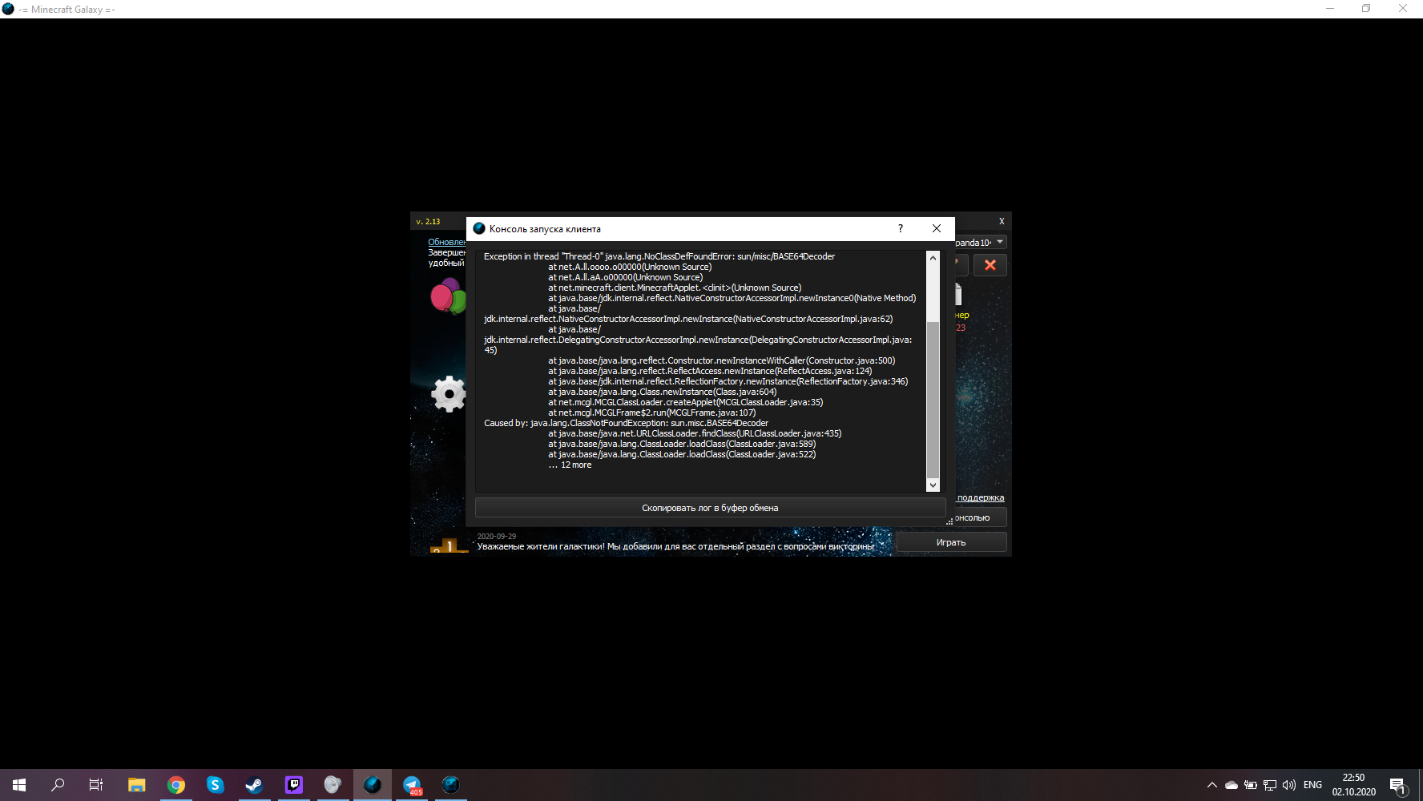Copy the log to clipboard button
Viewport: 1423px width, 801px height.
[x=710, y=508]
